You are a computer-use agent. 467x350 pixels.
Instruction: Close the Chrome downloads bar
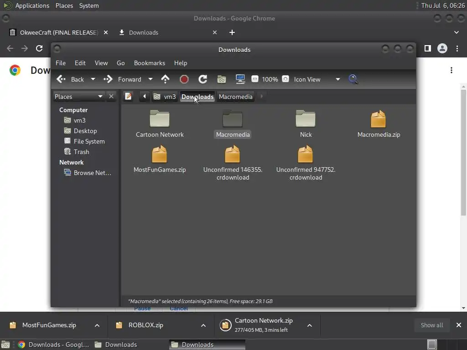pos(459,325)
